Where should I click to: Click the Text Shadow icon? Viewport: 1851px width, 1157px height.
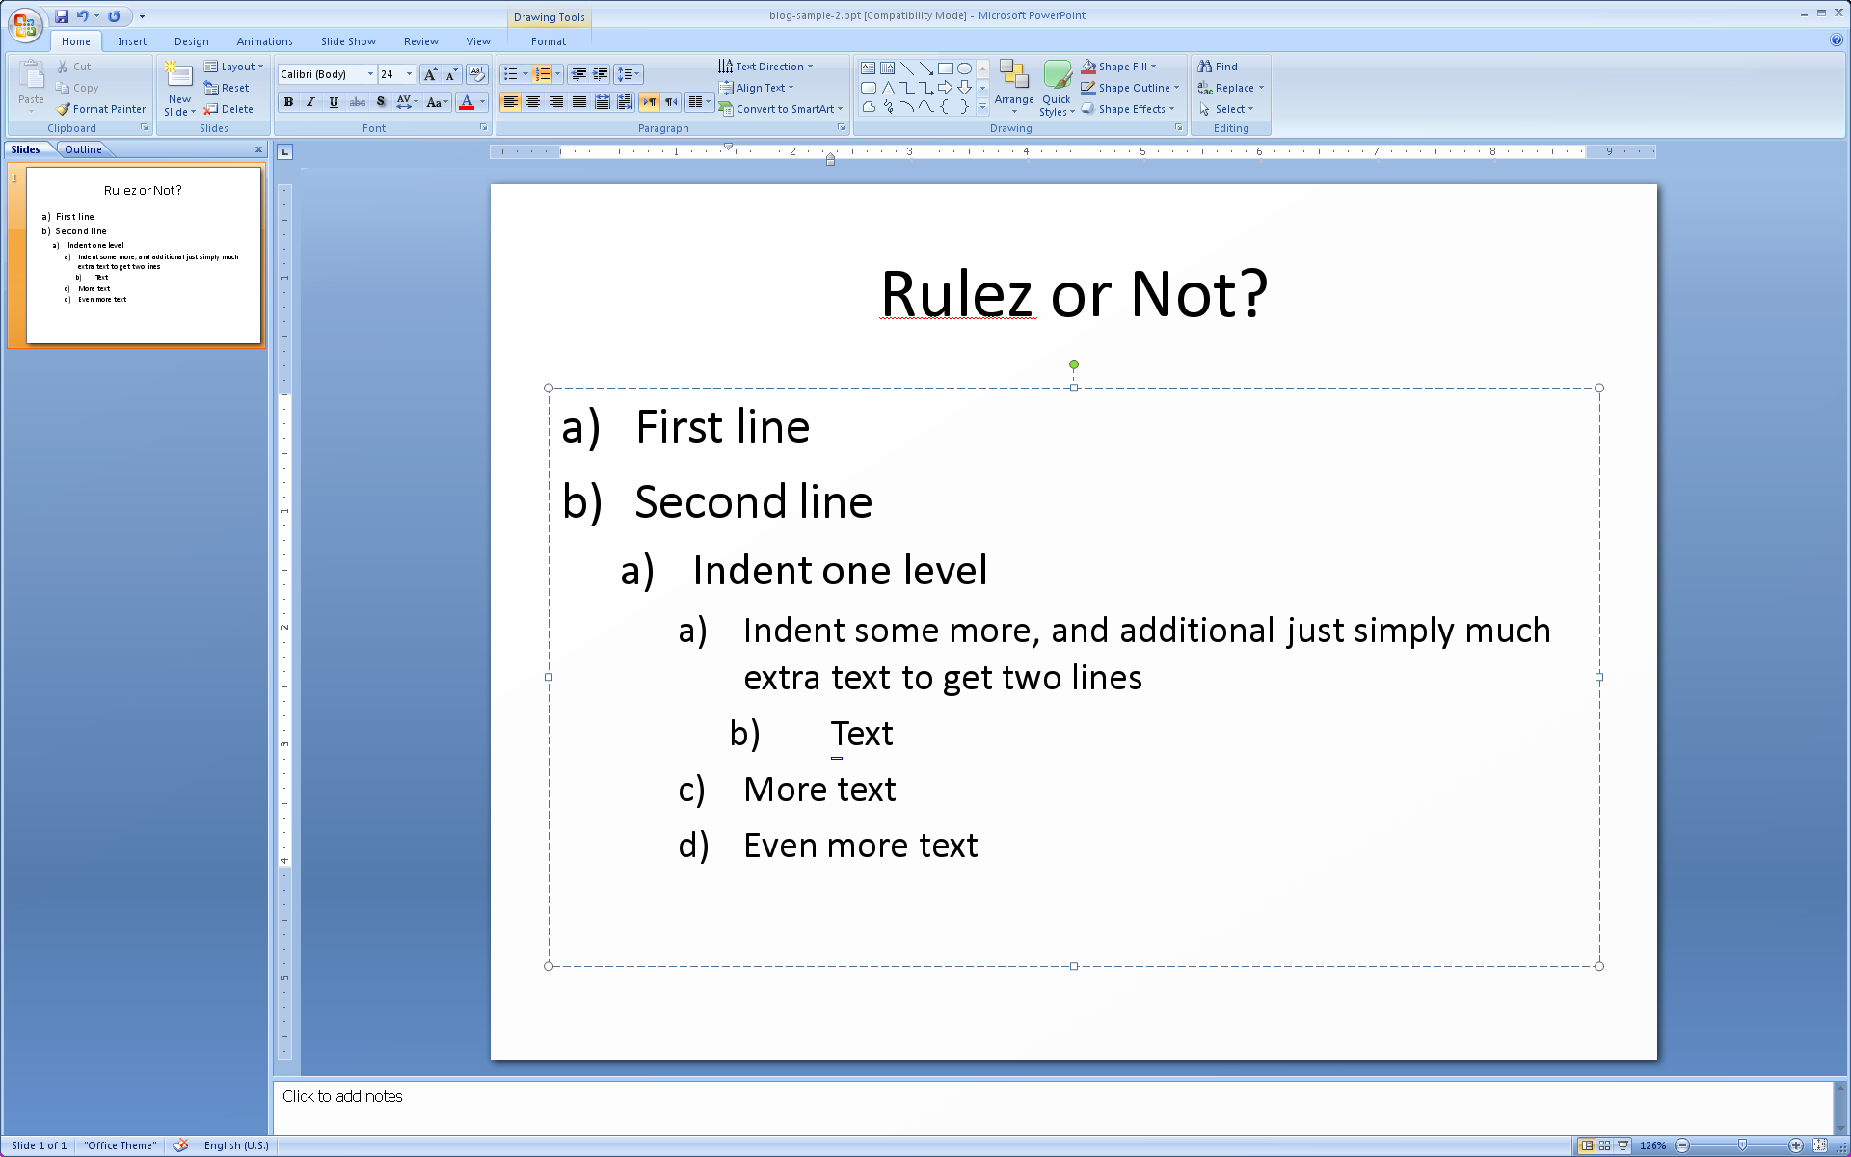coord(381,102)
